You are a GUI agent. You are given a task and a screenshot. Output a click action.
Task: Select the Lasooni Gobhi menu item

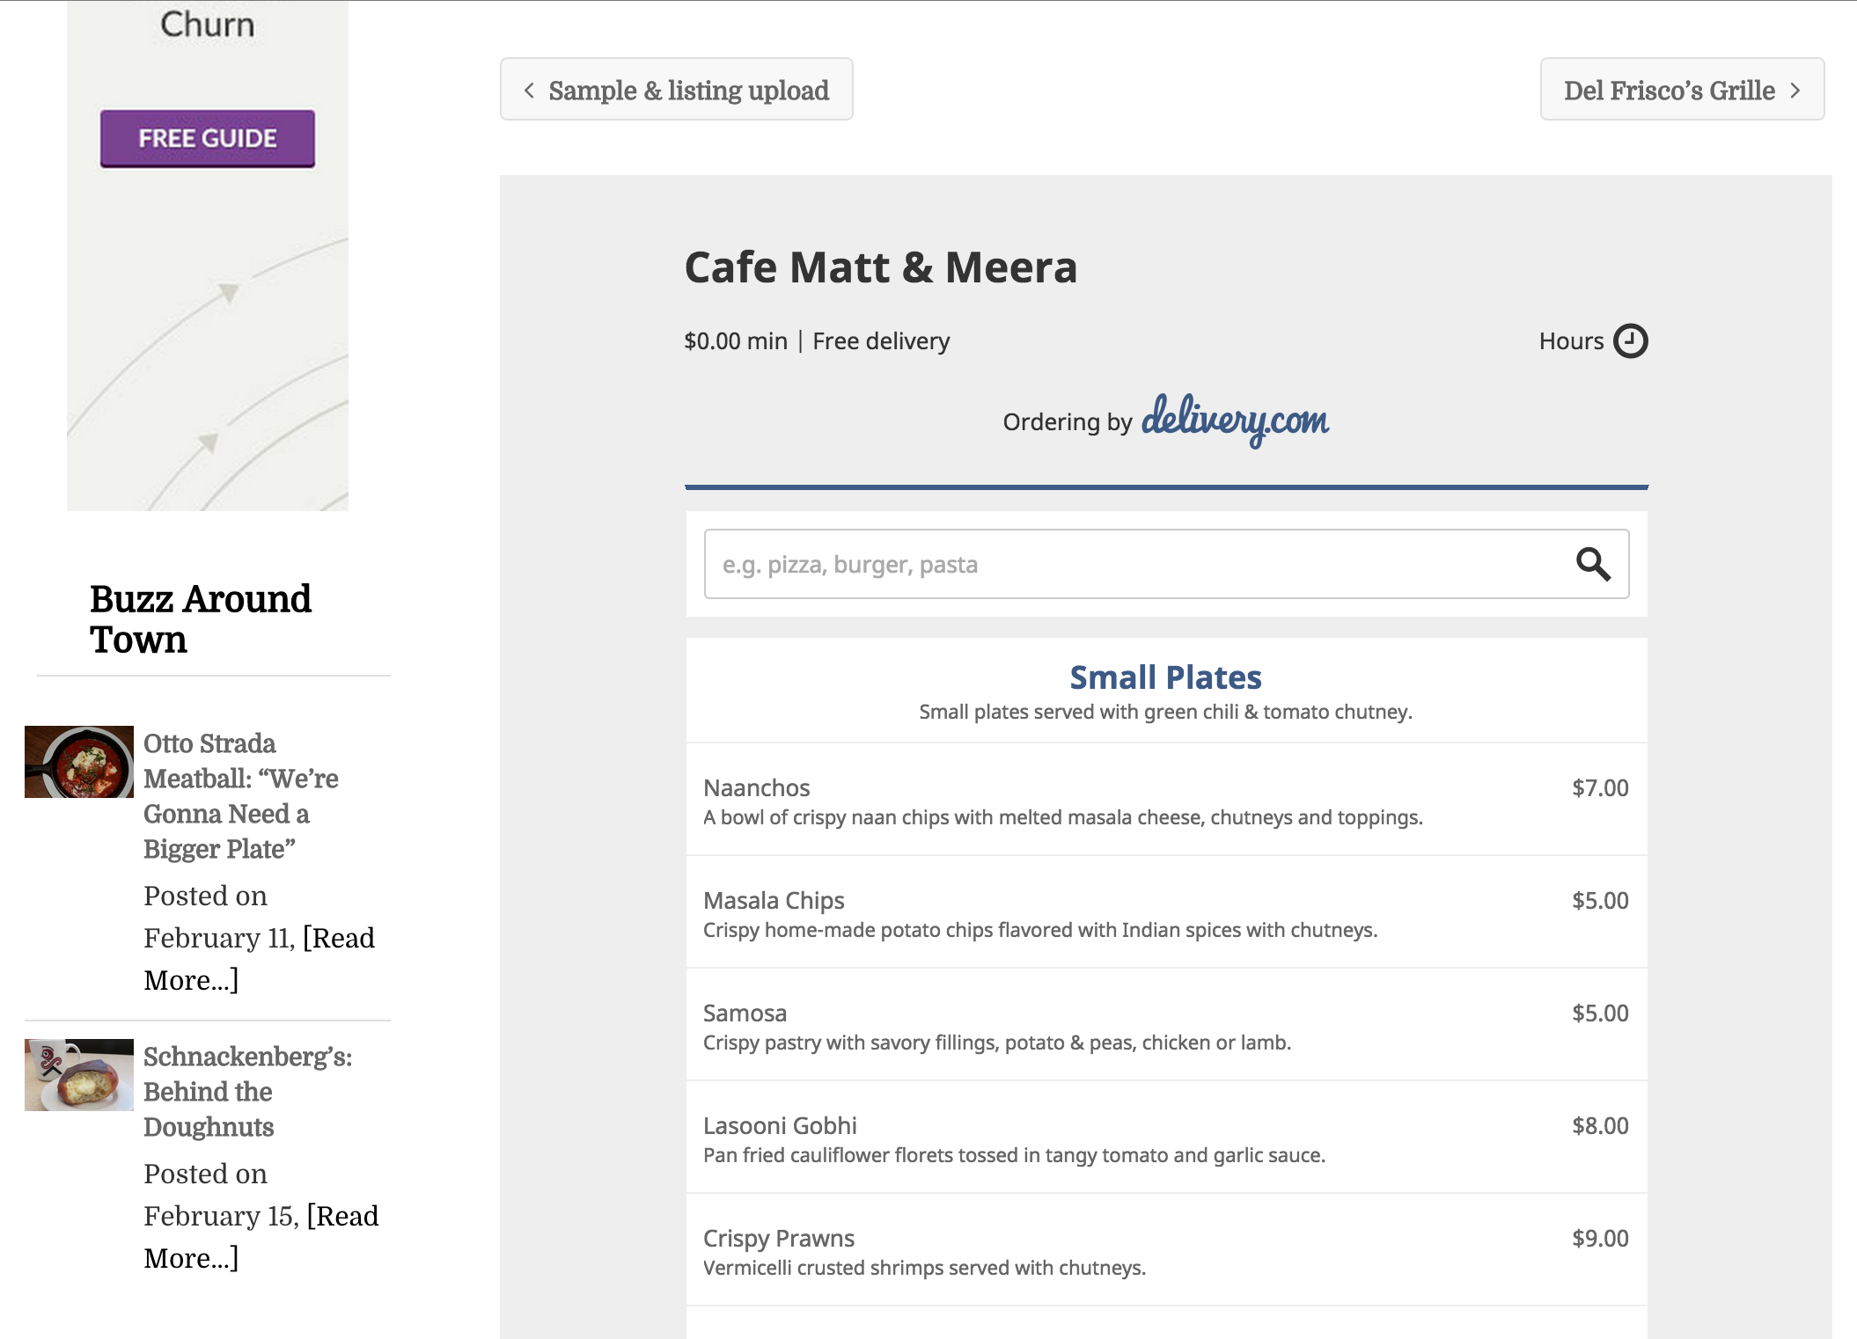click(x=1166, y=1138)
